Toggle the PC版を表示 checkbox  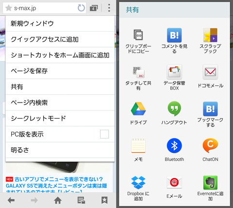pyautogui.click(x=104, y=134)
